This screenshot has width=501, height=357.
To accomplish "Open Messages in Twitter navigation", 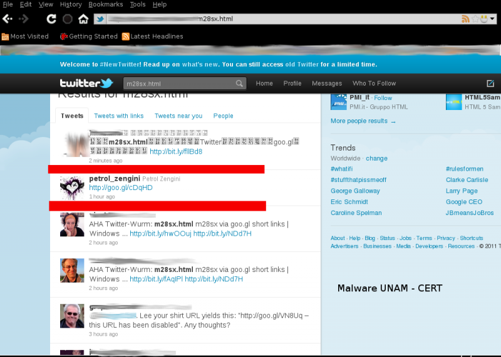I will point(327,84).
